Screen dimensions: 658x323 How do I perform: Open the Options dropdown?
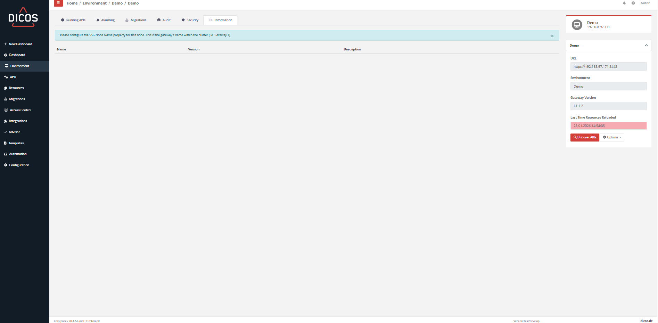[x=612, y=137]
